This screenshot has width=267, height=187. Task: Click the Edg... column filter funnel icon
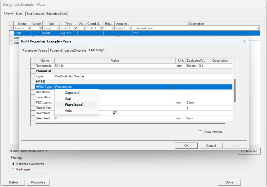coord(113,29)
